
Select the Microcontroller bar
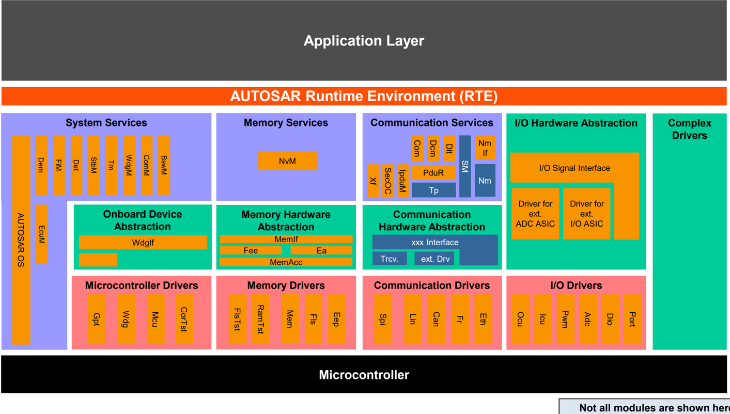click(x=364, y=375)
